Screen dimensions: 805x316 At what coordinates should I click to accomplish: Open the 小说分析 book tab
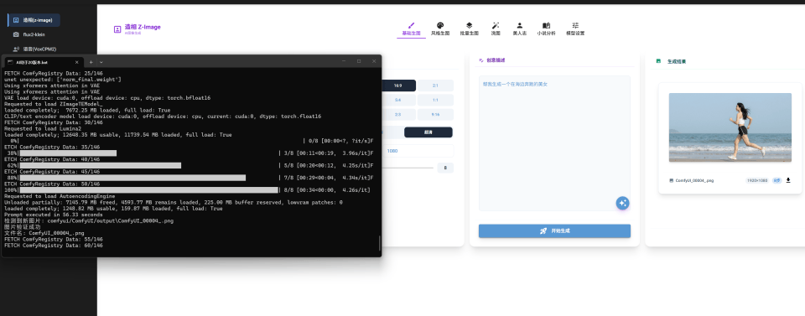546,28
